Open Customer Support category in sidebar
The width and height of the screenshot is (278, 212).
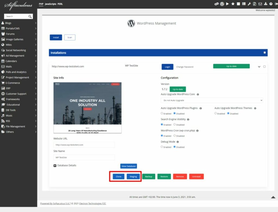coord(18,94)
